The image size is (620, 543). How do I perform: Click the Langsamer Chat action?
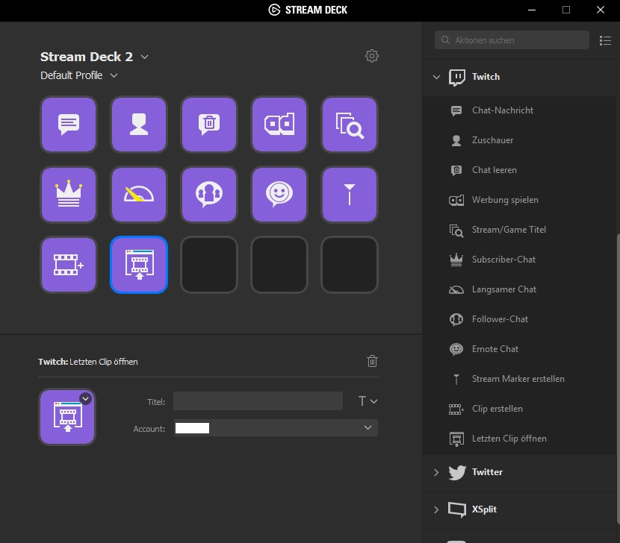[520, 289]
